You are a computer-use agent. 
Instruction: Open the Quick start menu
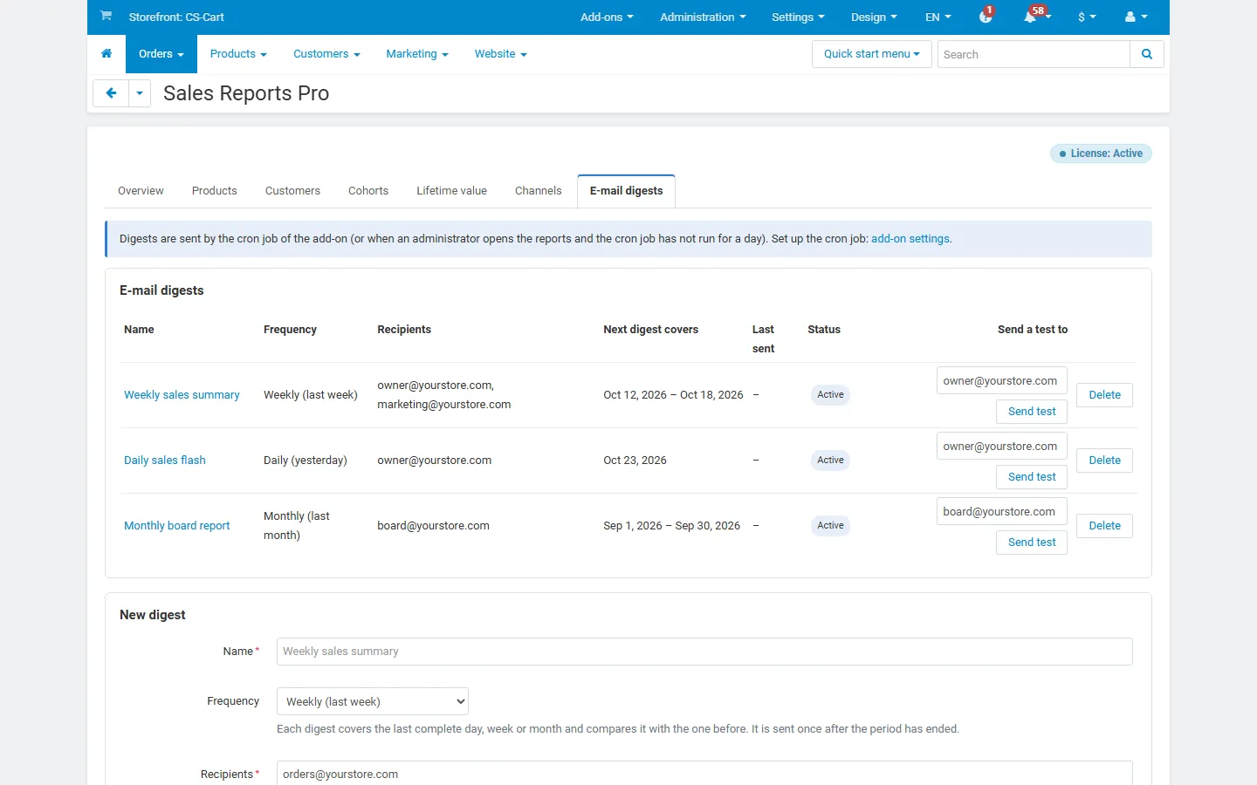[x=872, y=54]
